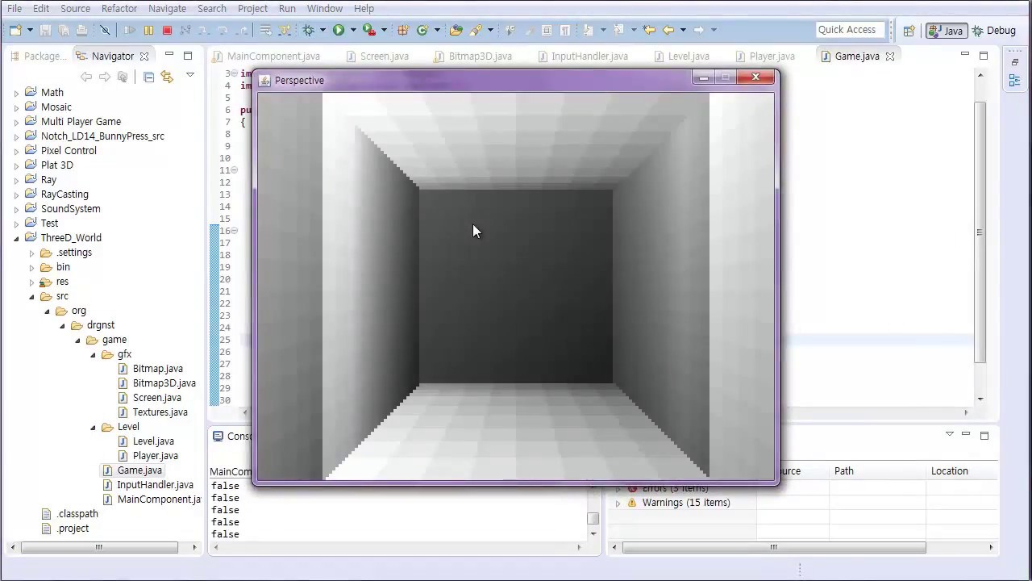Open the New file dropdown arrow

30,30
